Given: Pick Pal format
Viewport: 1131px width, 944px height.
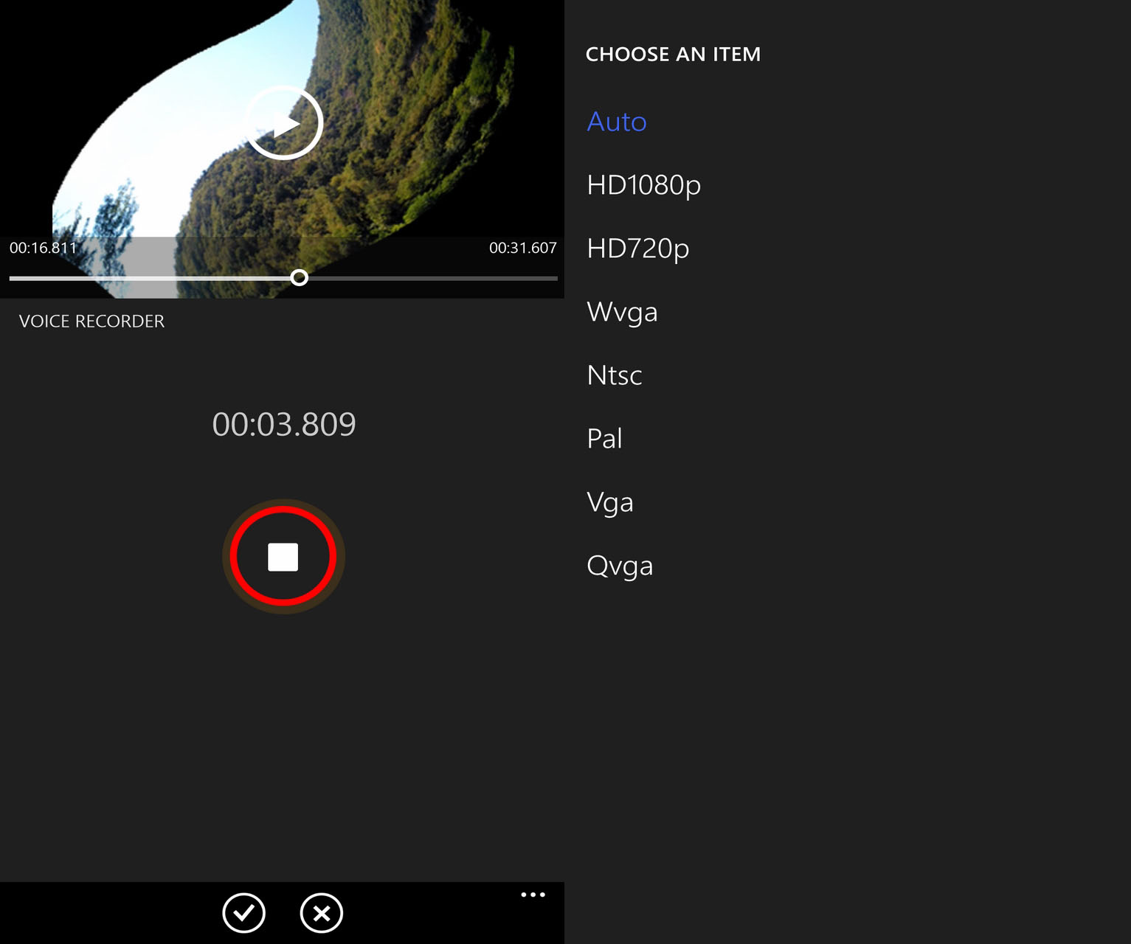Looking at the screenshot, I should coord(604,439).
